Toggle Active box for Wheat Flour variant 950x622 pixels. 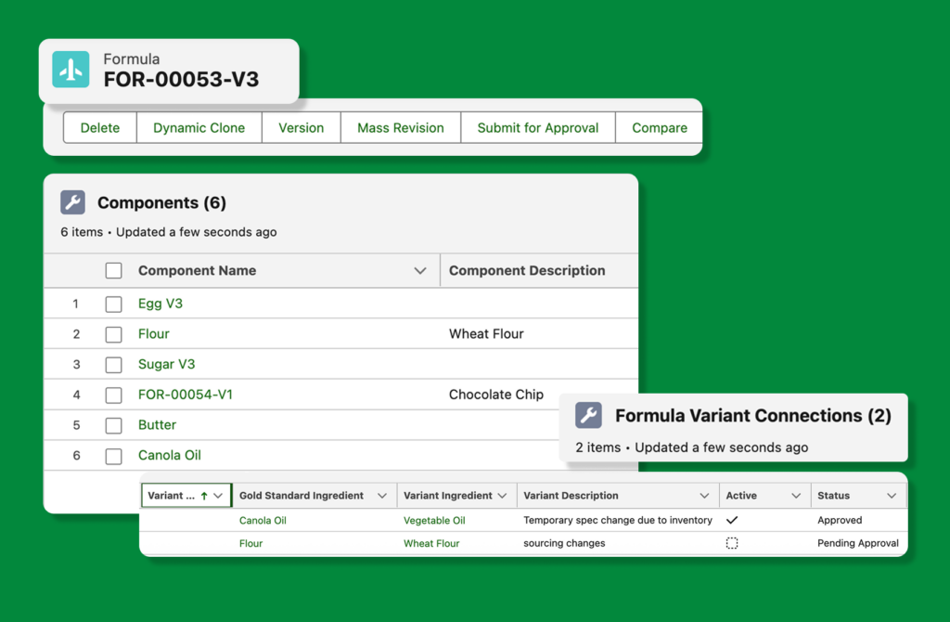click(732, 543)
